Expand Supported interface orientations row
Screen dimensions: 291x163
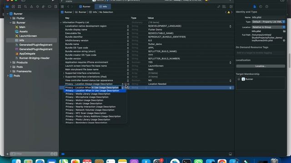[x=64, y=73]
